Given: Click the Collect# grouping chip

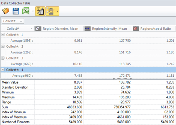Looking at the screenshot, I should (13, 21).
